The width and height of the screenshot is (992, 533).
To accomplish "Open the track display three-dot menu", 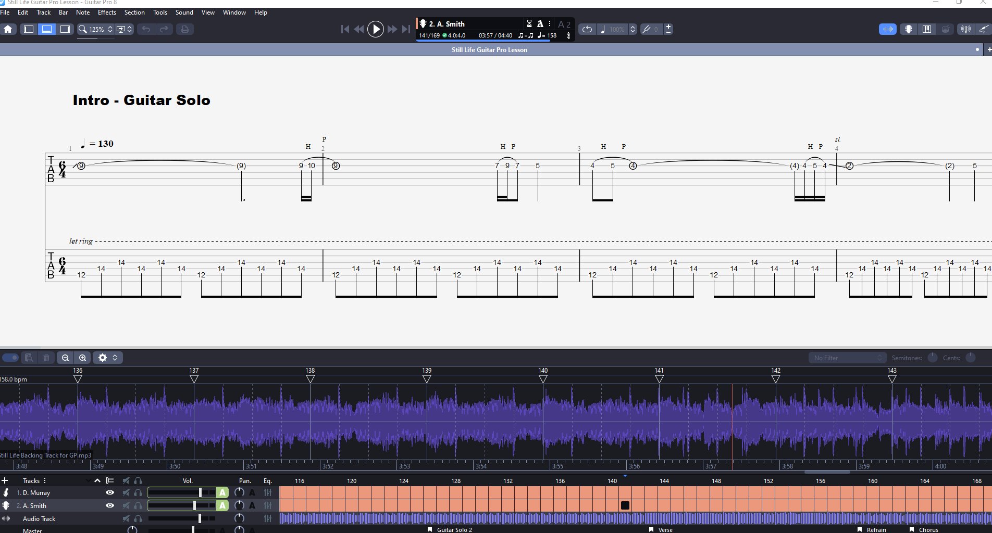I will pyautogui.click(x=550, y=23).
